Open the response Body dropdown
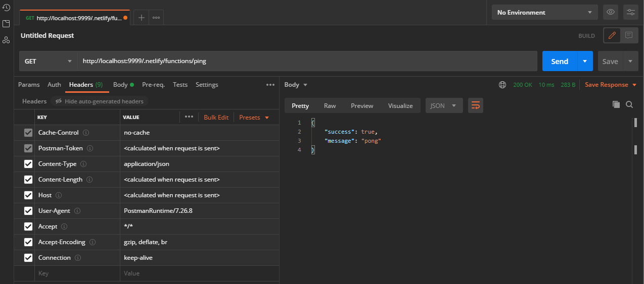Image resolution: width=644 pixels, height=284 pixels. 296,85
